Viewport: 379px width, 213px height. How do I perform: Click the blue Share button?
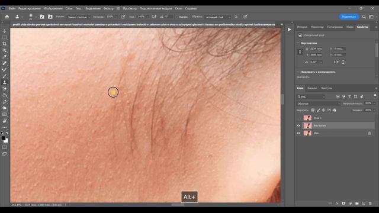349,17
